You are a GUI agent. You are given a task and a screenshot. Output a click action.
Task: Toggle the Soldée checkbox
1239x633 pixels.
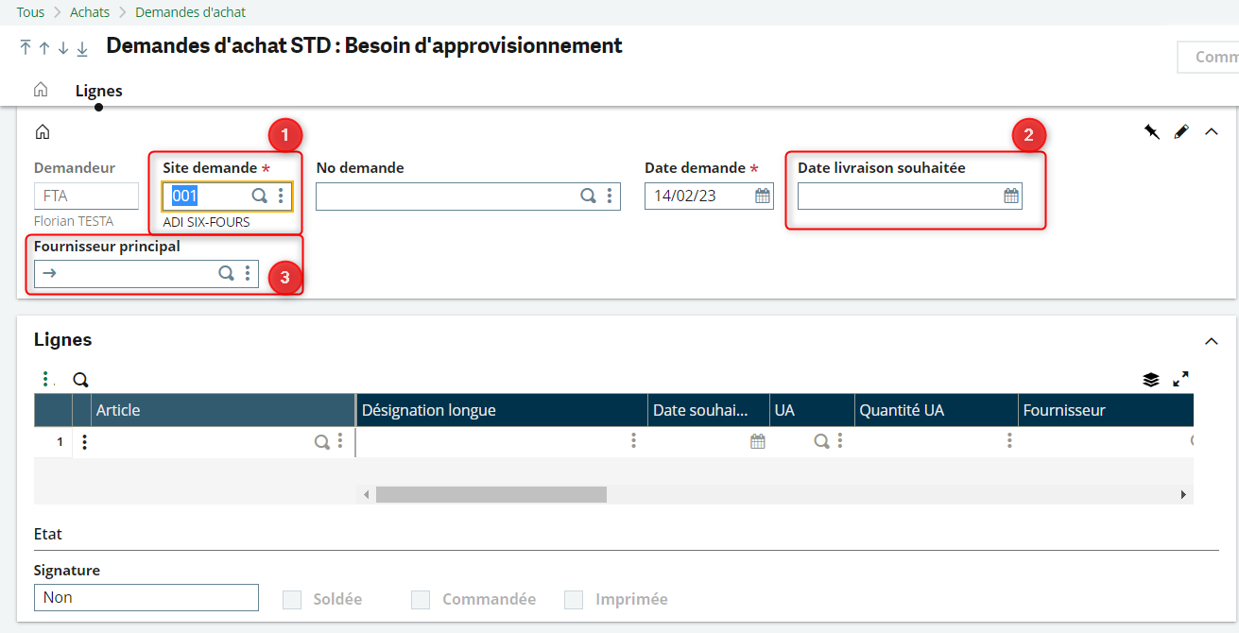(x=293, y=600)
